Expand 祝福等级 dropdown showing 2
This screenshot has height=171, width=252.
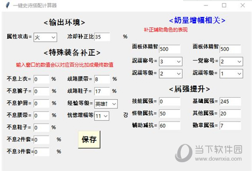[x=171, y=74]
